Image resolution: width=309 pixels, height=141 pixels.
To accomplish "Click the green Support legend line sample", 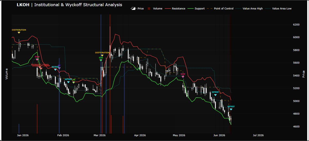I will pyautogui.click(x=191, y=8).
